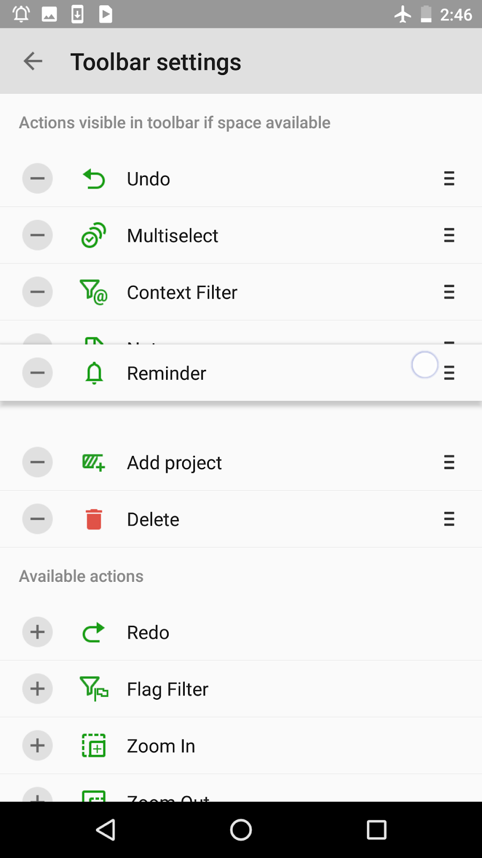Select the Context Filter label
Screen dimensions: 482x858
click(x=182, y=292)
